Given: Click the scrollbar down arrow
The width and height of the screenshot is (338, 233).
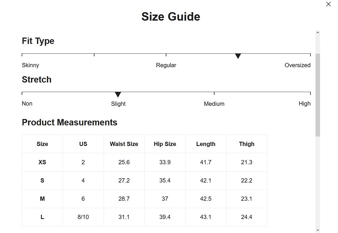Looking at the screenshot, I should pyautogui.click(x=318, y=230).
